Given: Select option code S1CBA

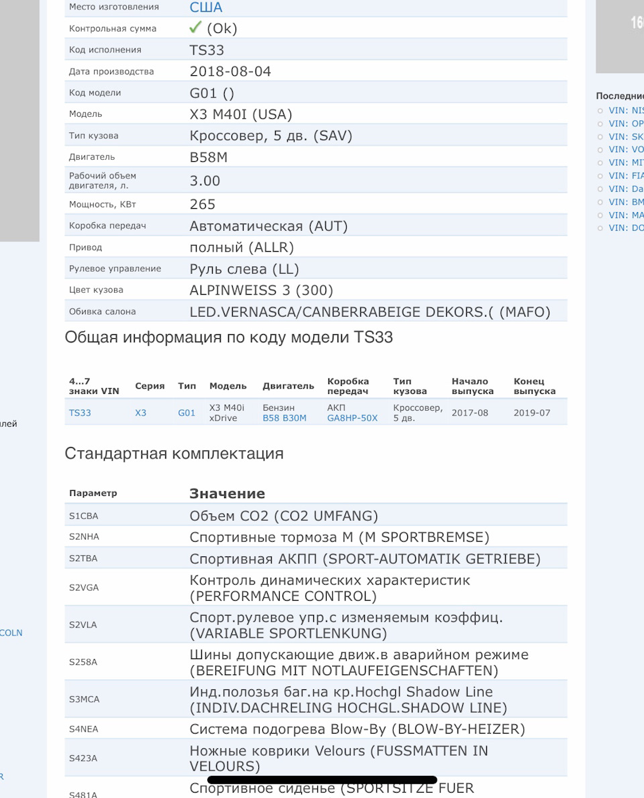Looking at the screenshot, I should coord(83,516).
